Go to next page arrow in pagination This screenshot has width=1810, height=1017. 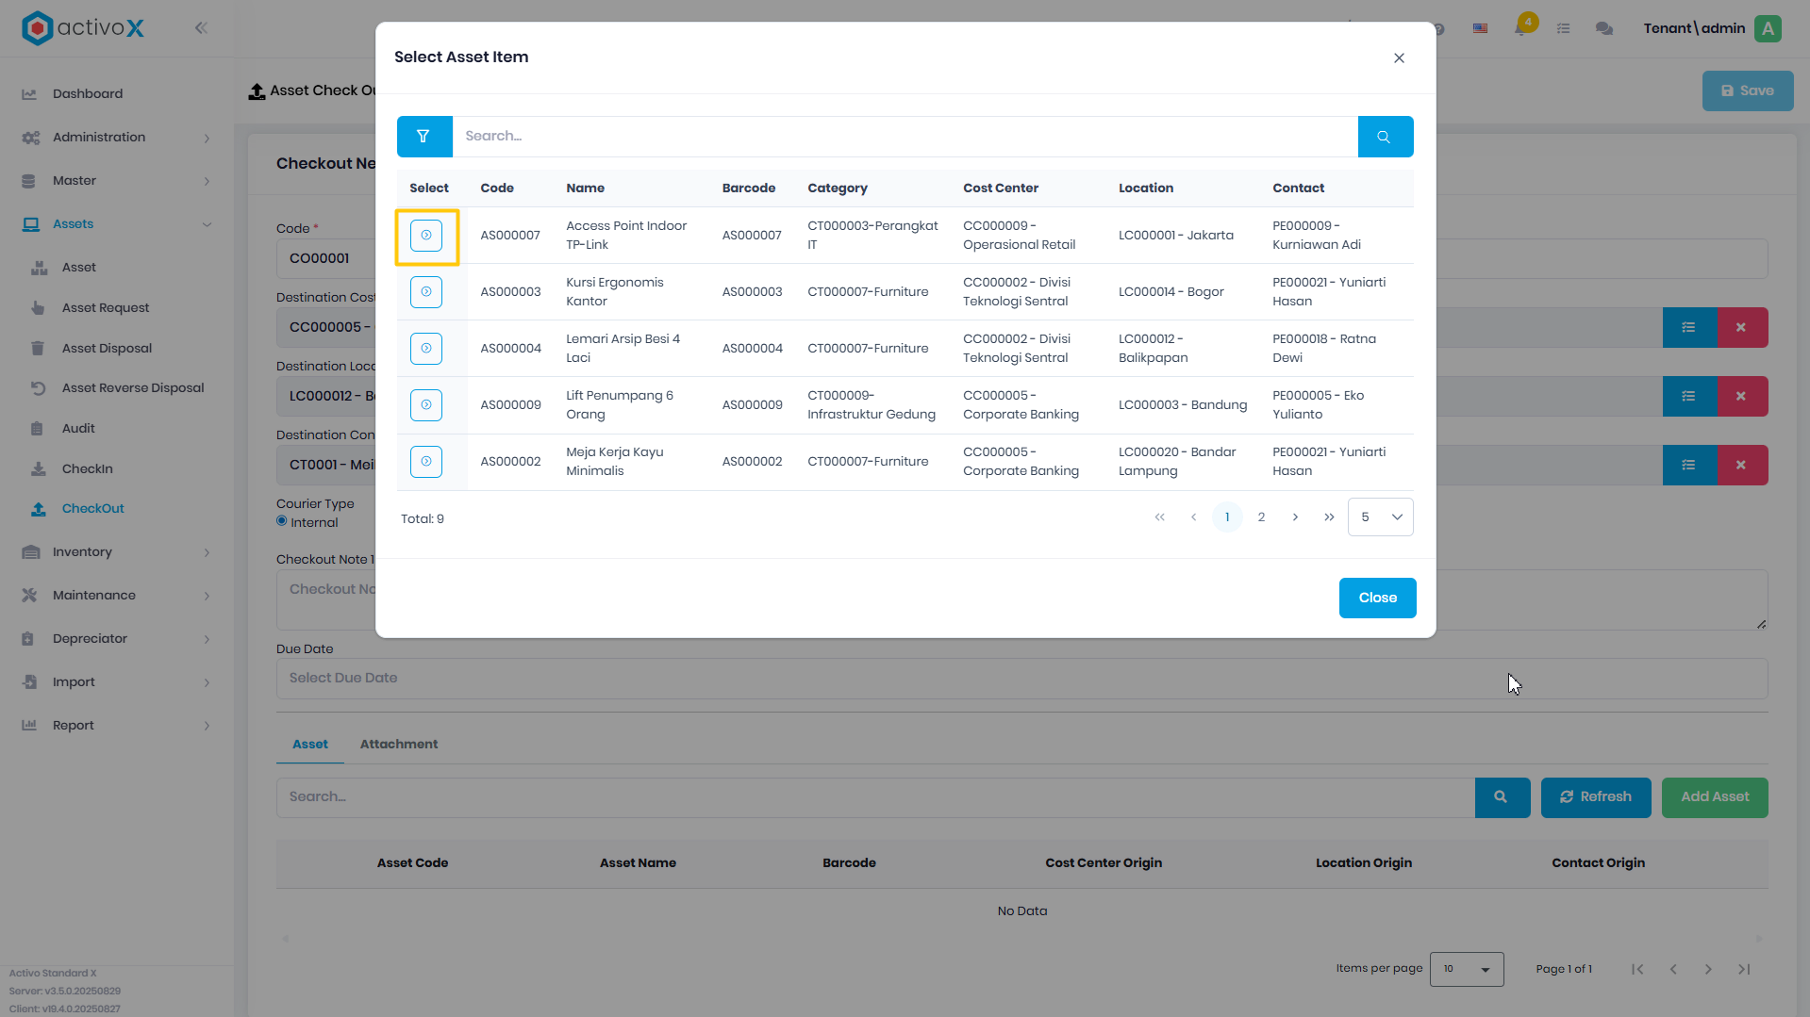pyautogui.click(x=1295, y=517)
